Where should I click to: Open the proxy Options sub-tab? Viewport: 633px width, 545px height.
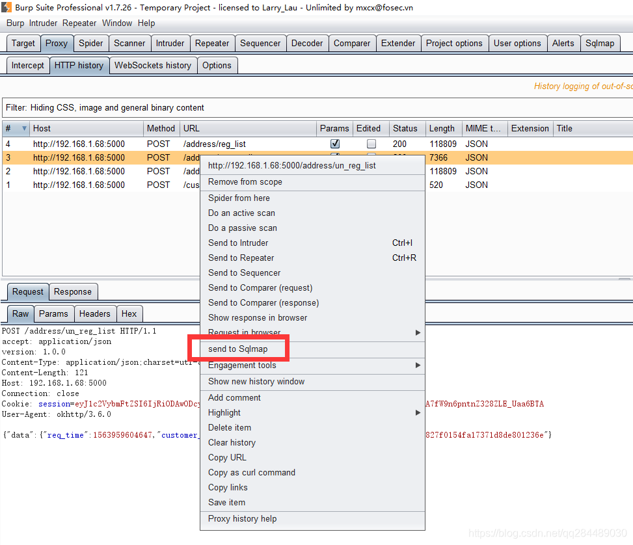tap(217, 66)
